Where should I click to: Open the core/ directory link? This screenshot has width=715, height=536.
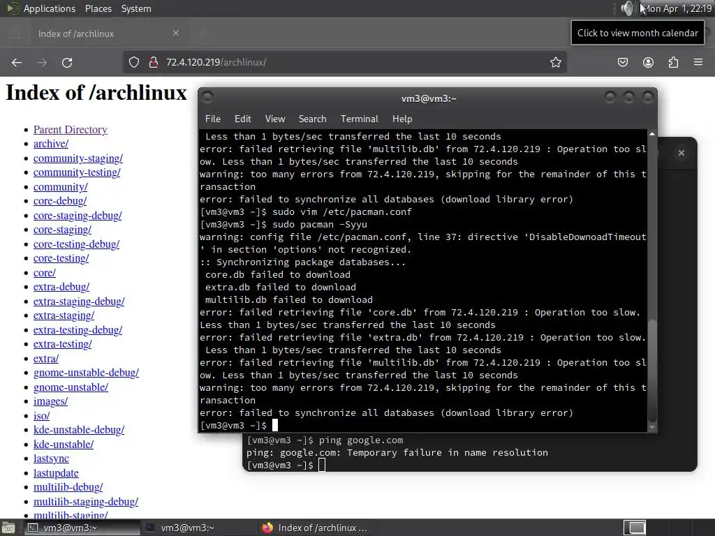coord(44,273)
